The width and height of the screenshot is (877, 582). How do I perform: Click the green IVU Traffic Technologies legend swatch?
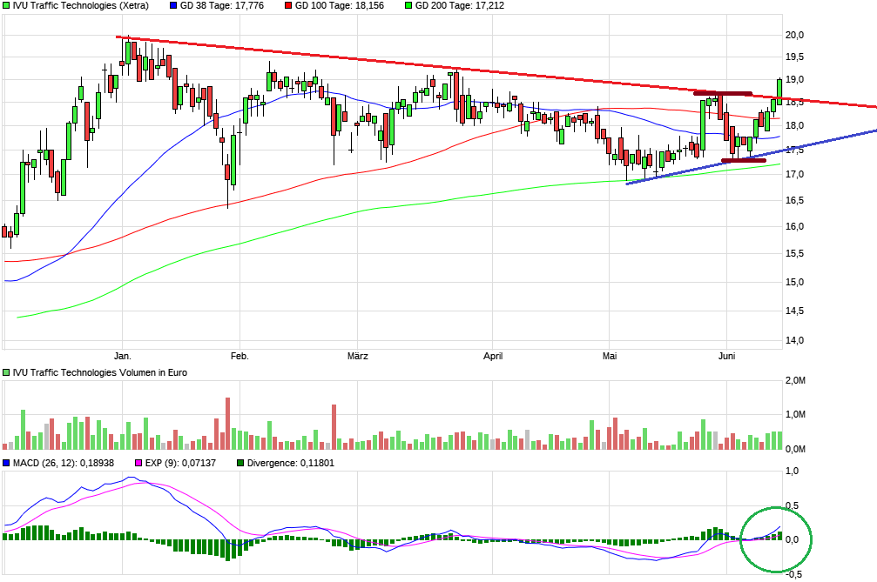coord(6,5)
